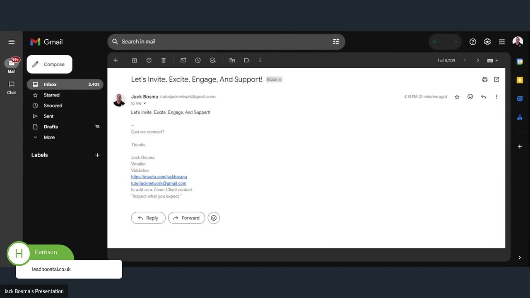
Task: Remove the Inbox label chip
Action: (280, 79)
